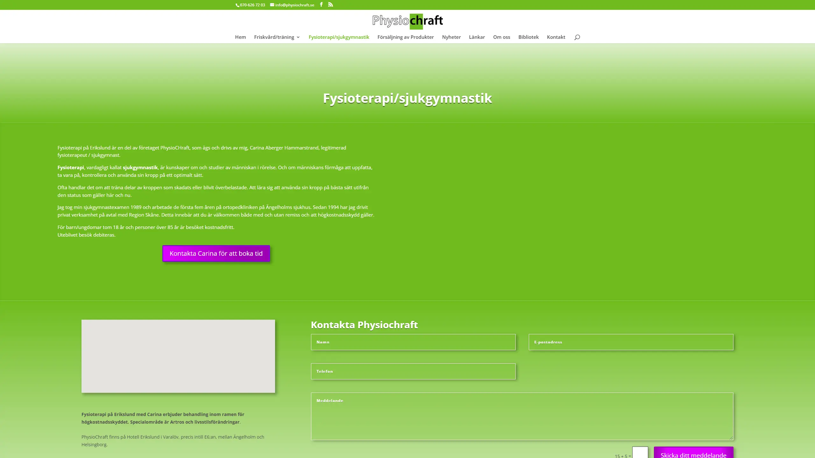Select the Nyheter menu item
Viewport: 815px width, 458px height.
click(451, 37)
